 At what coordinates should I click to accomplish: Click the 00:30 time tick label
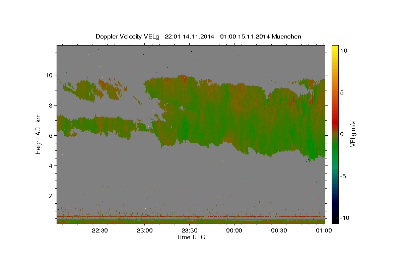(x=279, y=230)
